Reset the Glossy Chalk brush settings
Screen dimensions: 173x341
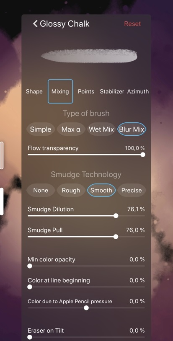pyautogui.click(x=132, y=24)
